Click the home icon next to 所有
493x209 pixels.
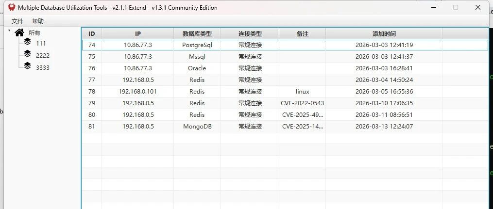[19, 32]
